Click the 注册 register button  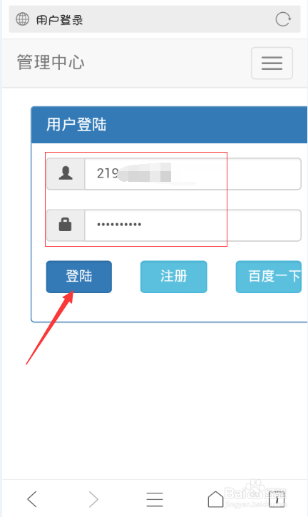point(174,277)
